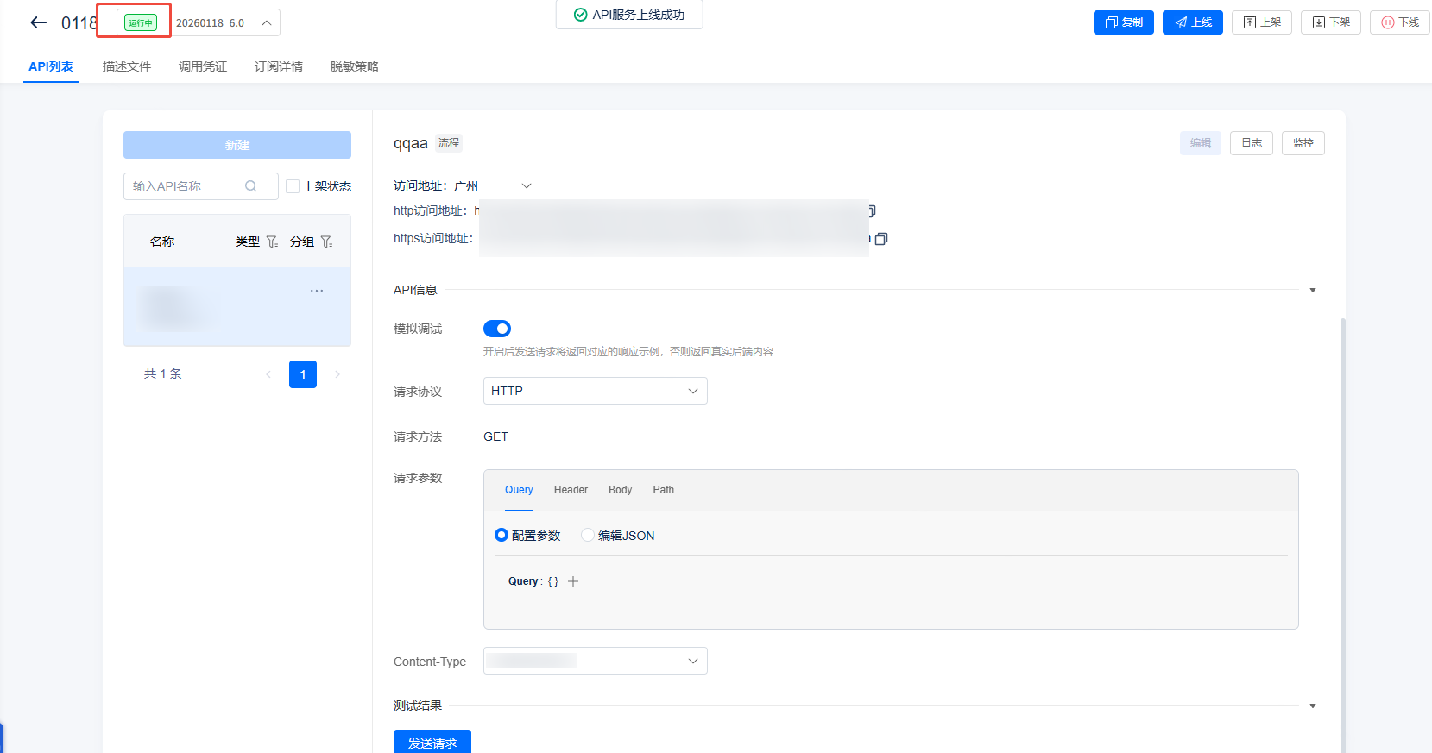The image size is (1432, 753).
Task: Collapse the 测试结果 section
Action: (1313, 706)
